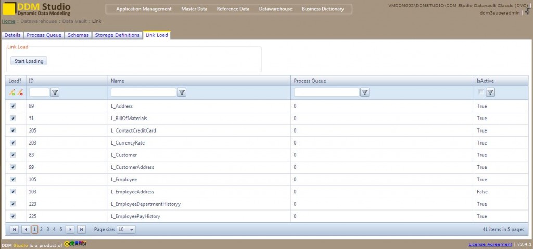The width and height of the screenshot is (533, 249).
Task: Toggle the IsActive filter checkbox
Action: (x=480, y=92)
